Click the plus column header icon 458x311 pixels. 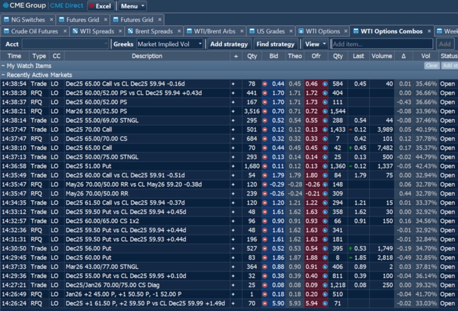click(x=236, y=56)
